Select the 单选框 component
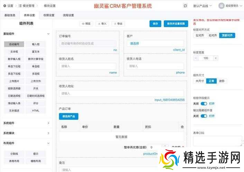This screenshot has height=172, width=244. pos(36,66)
